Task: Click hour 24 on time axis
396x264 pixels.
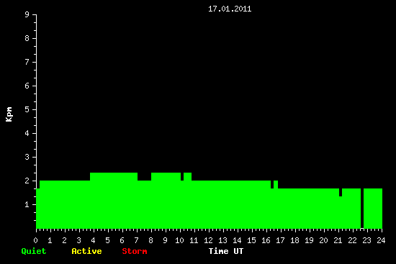Action: 381,240
